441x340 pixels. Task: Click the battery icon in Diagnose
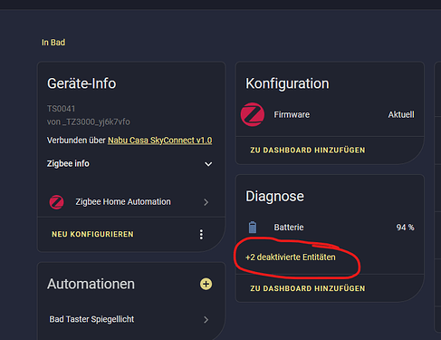253,228
